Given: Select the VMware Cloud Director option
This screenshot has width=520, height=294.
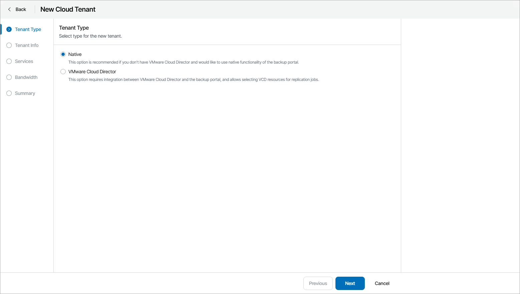Looking at the screenshot, I should point(63,71).
